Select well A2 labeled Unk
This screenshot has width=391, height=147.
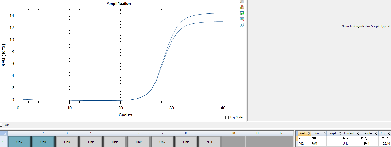click(43, 142)
